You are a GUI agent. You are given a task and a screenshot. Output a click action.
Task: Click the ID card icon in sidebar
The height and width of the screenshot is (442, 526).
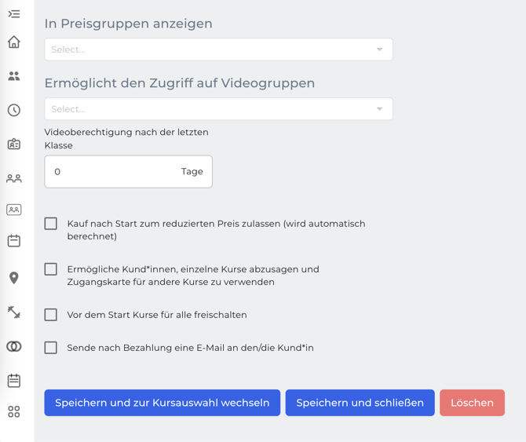(x=14, y=144)
